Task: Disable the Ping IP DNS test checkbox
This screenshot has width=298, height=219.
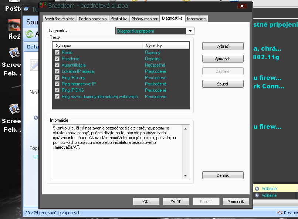Action: pyautogui.click(x=57, y=90)
